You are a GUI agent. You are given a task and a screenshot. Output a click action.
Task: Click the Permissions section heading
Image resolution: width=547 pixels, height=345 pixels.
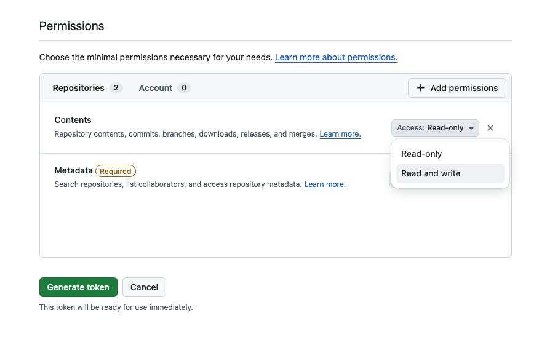pyautogui.click(x=71, y=26)
